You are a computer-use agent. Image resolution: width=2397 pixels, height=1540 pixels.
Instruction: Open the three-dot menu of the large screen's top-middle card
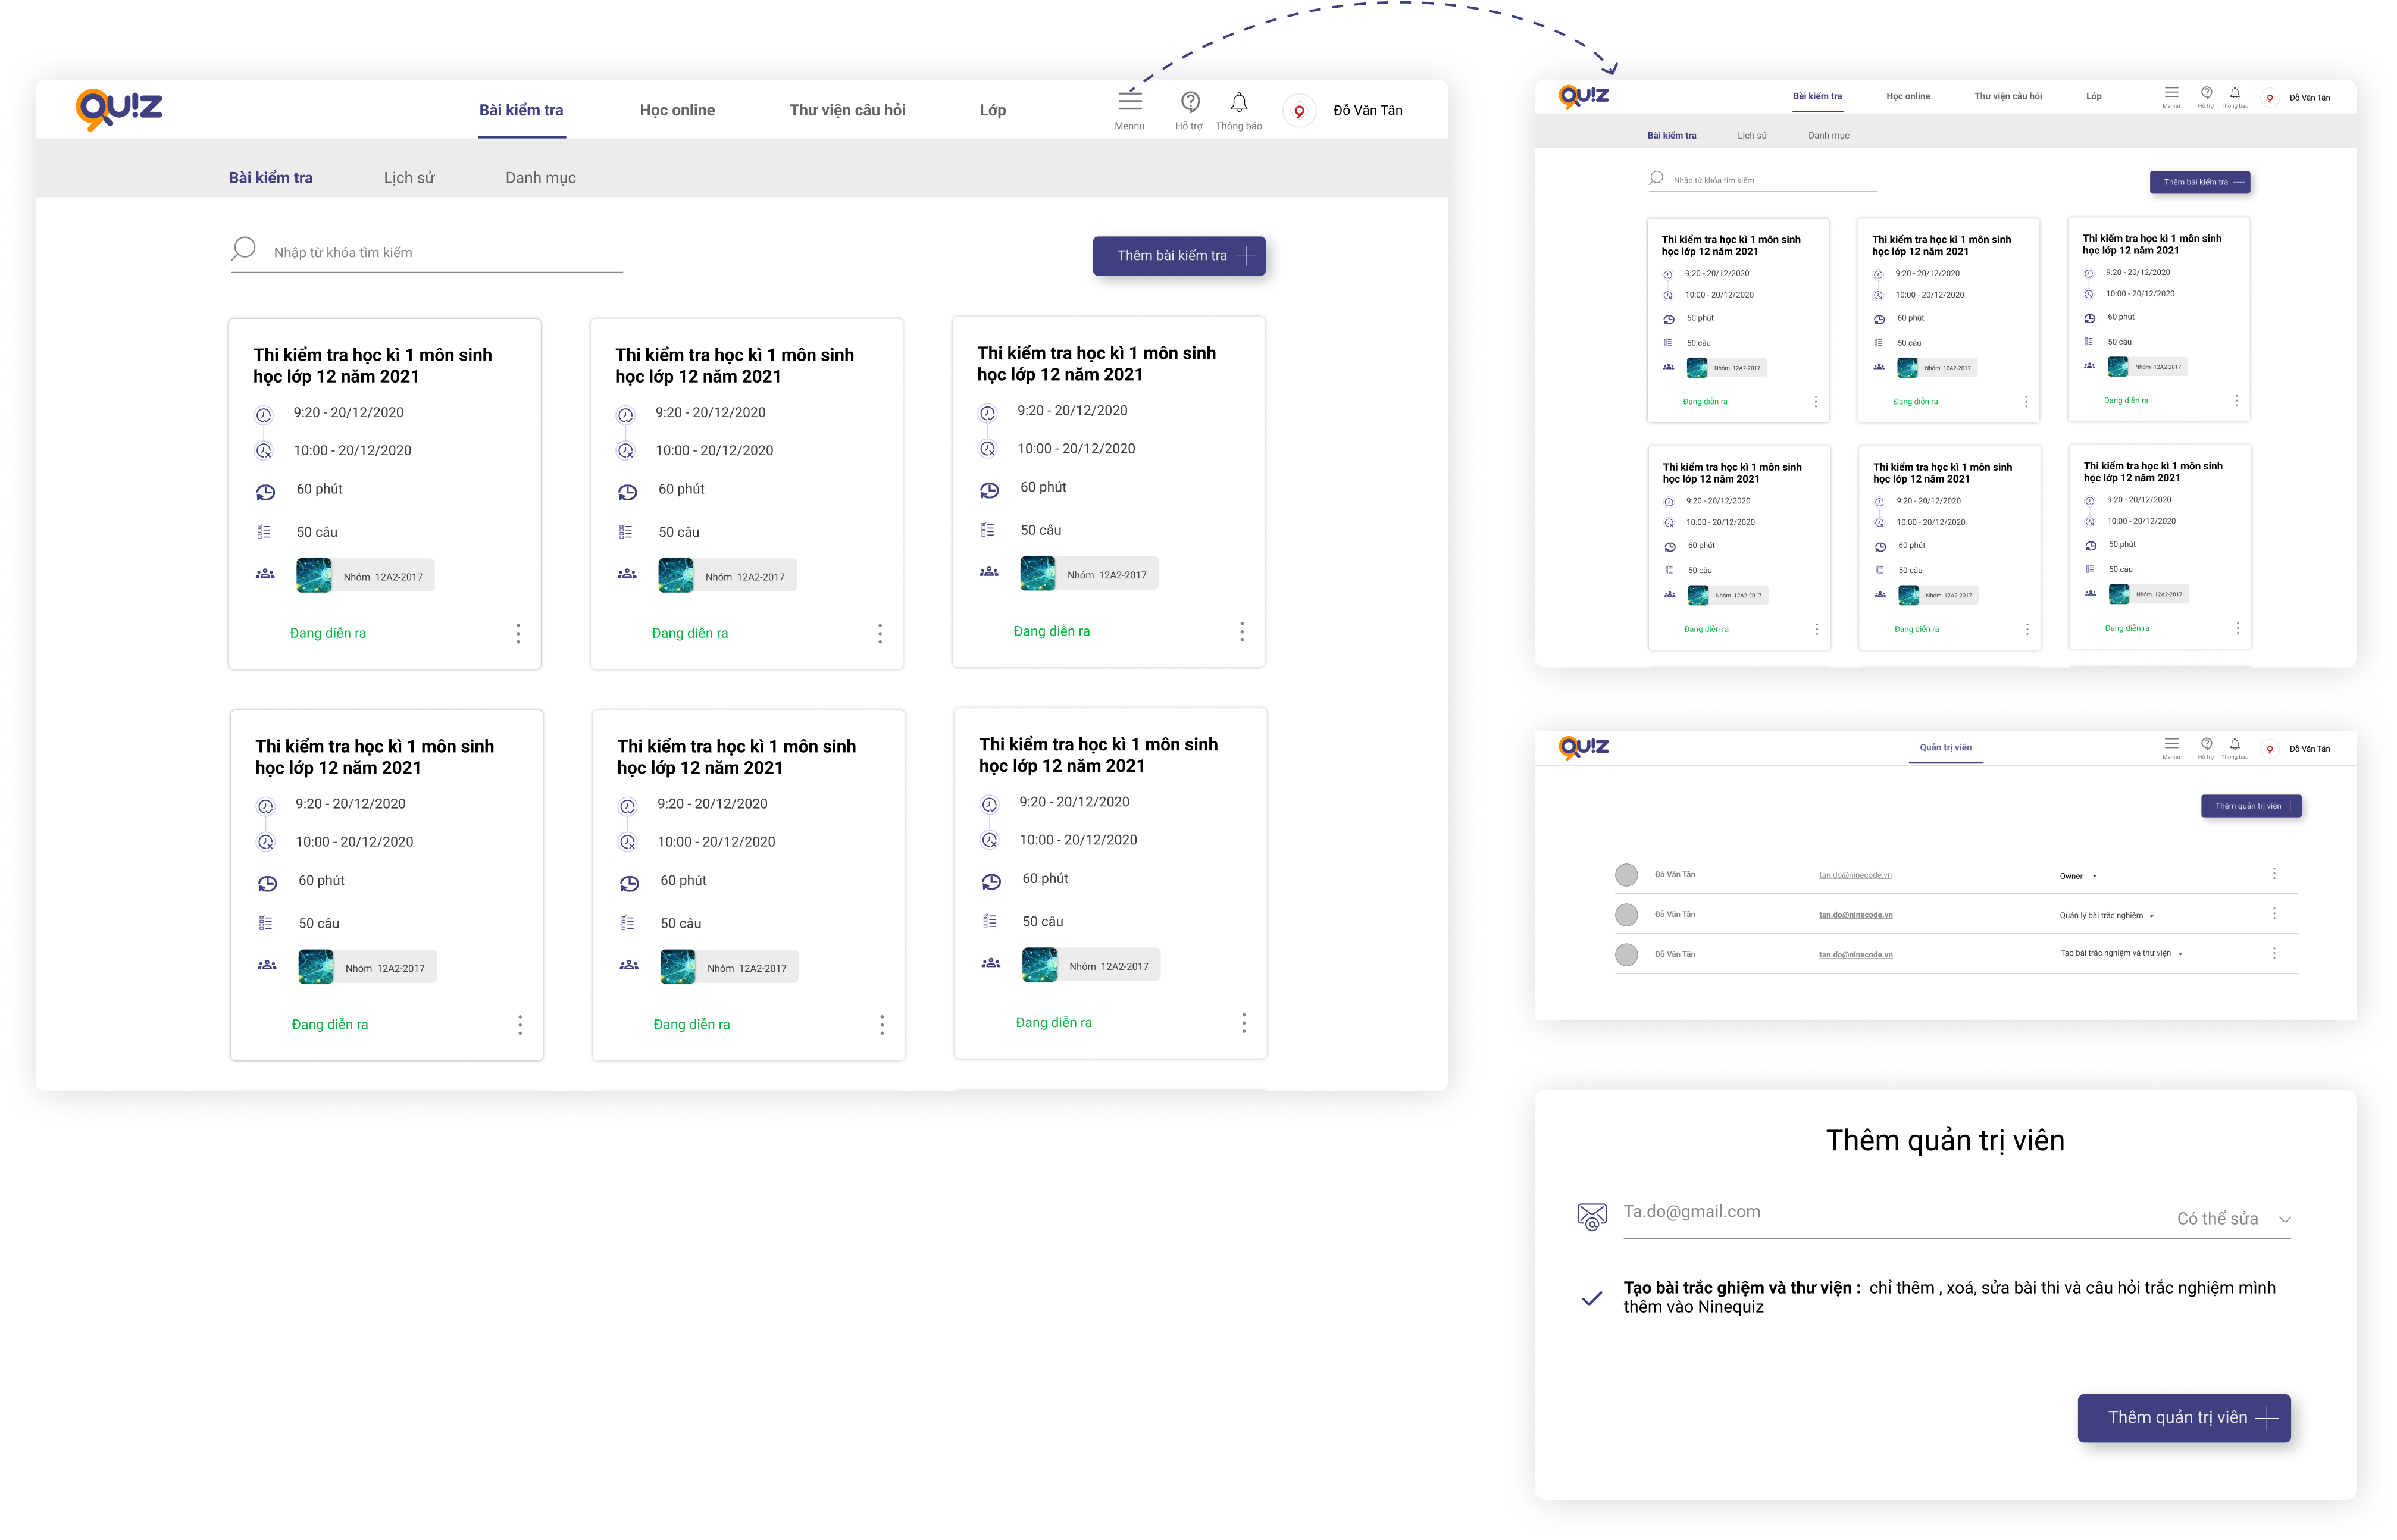pos(880,633)
